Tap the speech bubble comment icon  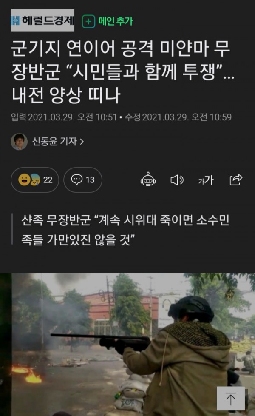(x=77, y=180)
